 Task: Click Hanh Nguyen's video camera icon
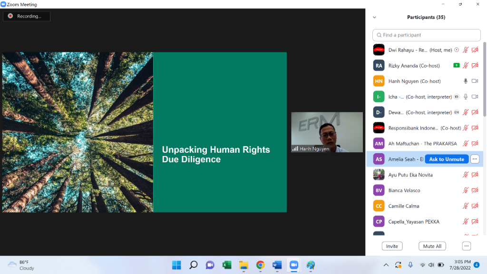475,81
